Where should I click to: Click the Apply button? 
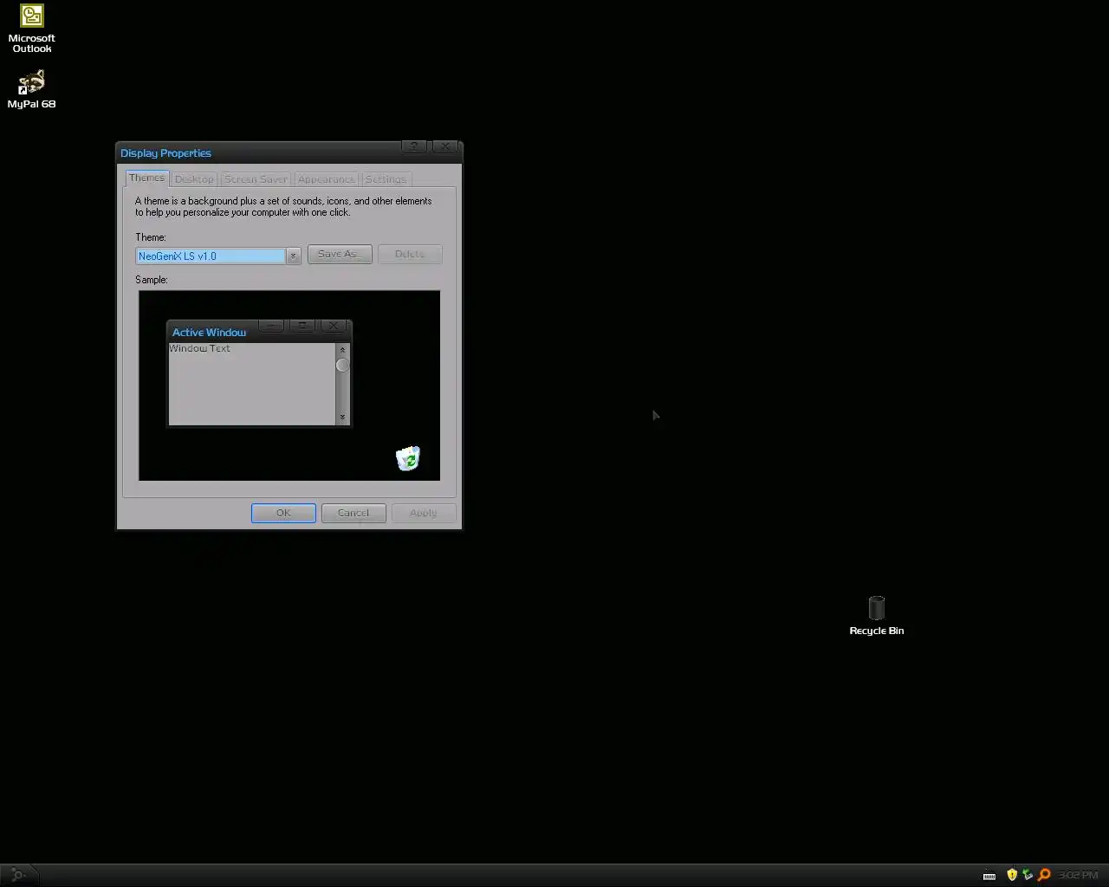pyautogui.click(x=424, y=513)
